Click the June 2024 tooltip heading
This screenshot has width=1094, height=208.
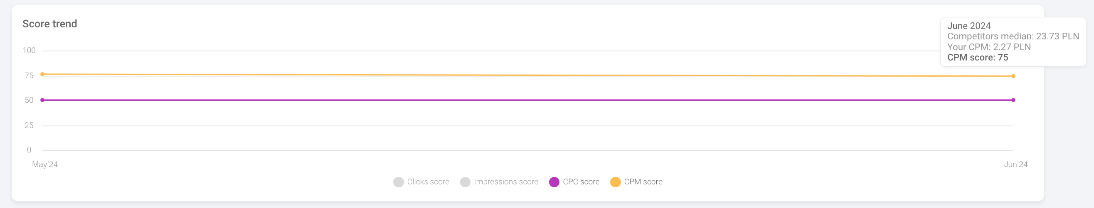click(x=969, y=26)
